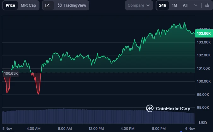Viewport: 213px width, 132px height.
Task: Click the TradingView candlestick icon
Action: click(60, 5)
